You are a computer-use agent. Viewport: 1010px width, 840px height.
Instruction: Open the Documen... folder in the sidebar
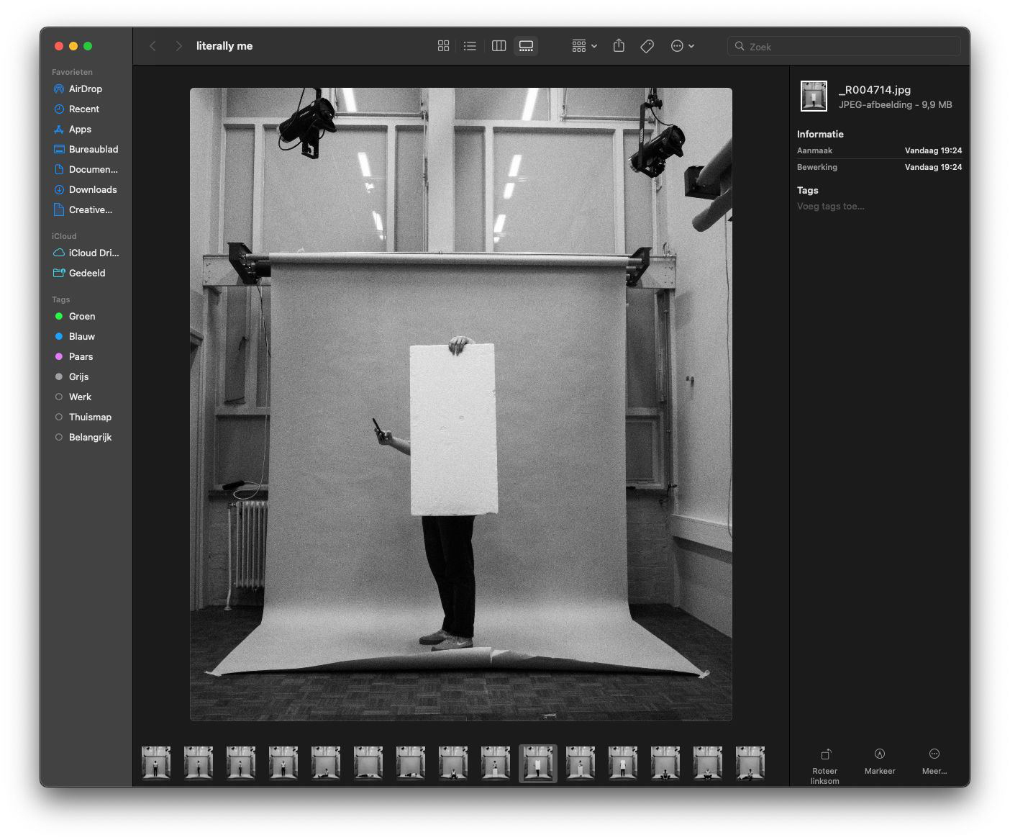click(x=86, y=169)
